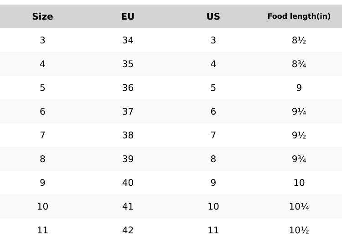Viewport: 342px width, 242px height.
Task: Click the 10¼ length cell
Action: (299, 207)
